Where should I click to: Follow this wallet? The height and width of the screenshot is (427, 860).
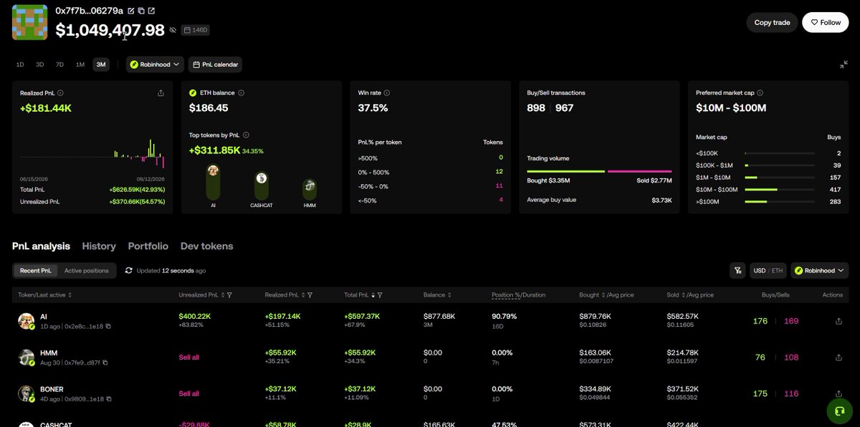(x=825, y=22)
